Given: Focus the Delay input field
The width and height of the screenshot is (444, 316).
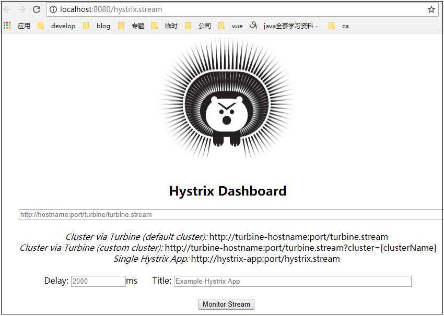Looking at the screenshot, I should [x=98, y=281].
